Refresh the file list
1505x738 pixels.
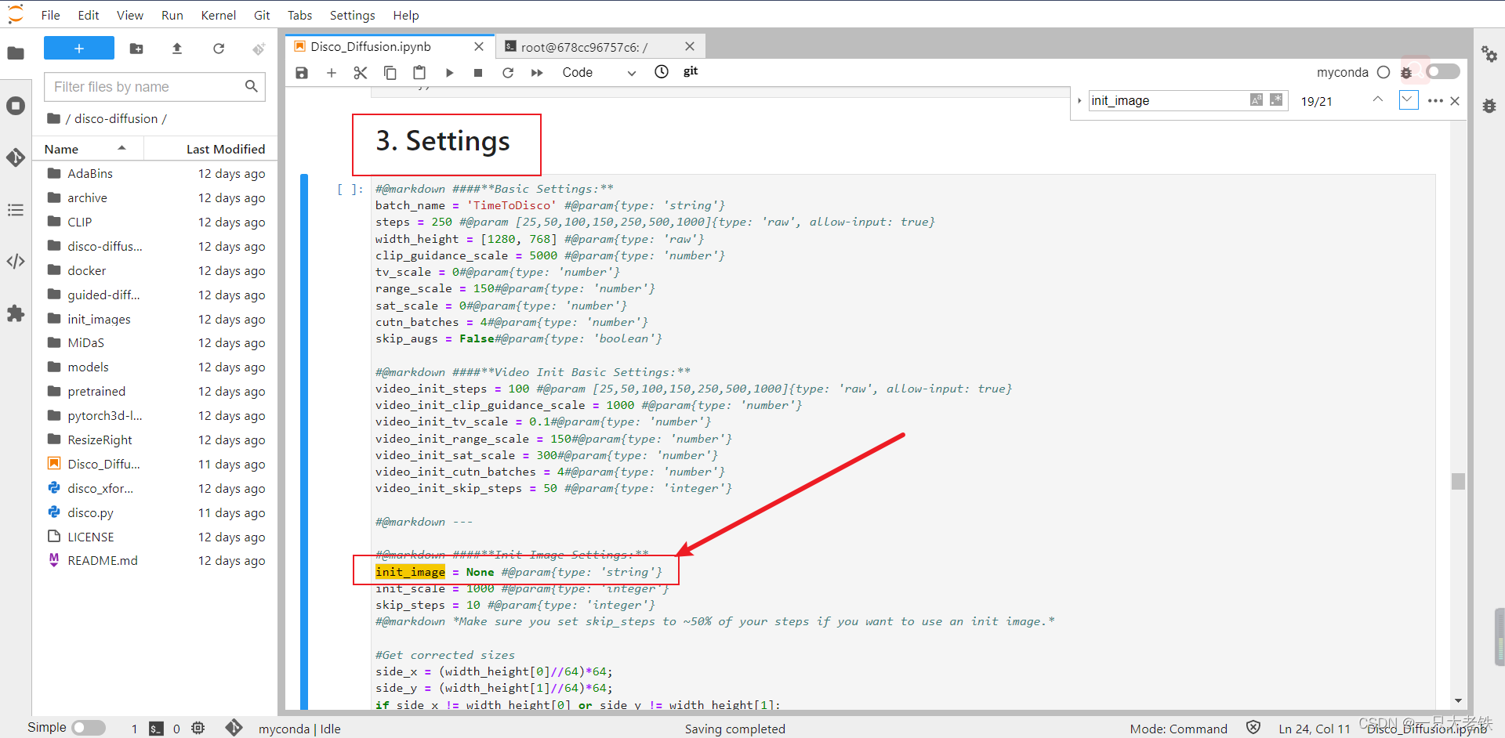pos(219,49)
